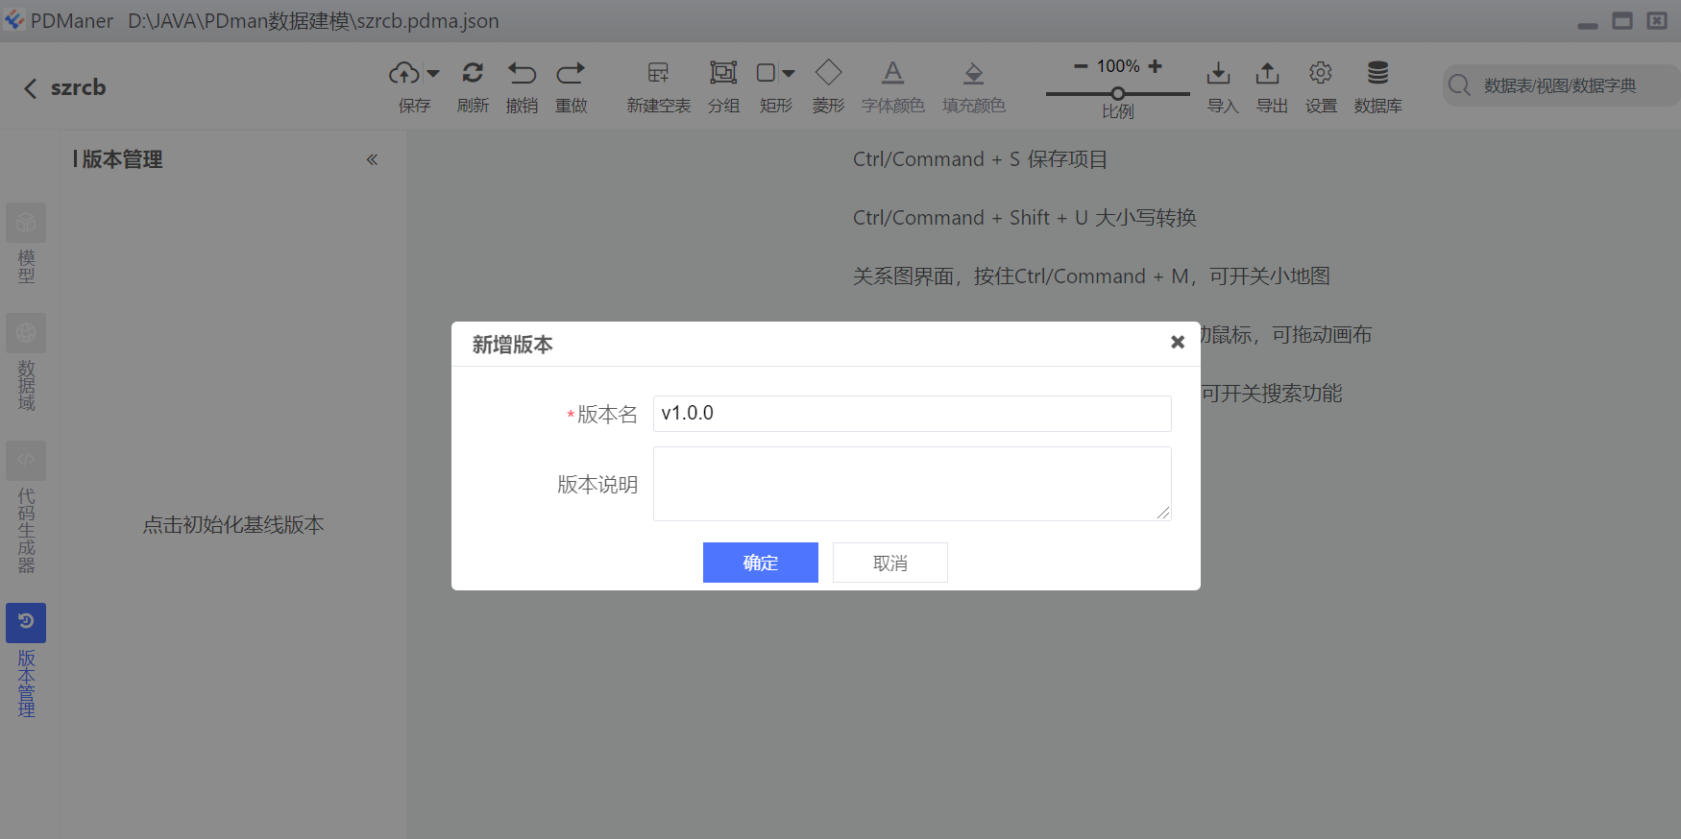Open the font color (字体颜色) picker
This screenshot has width=1681, height=839.
[893, 73]
